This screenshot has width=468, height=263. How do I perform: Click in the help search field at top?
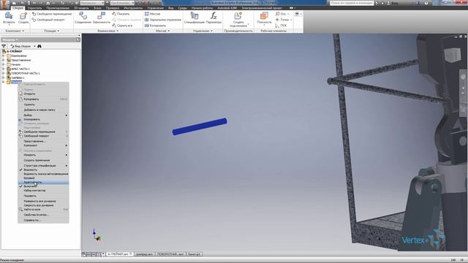click(x=352, y=3)
